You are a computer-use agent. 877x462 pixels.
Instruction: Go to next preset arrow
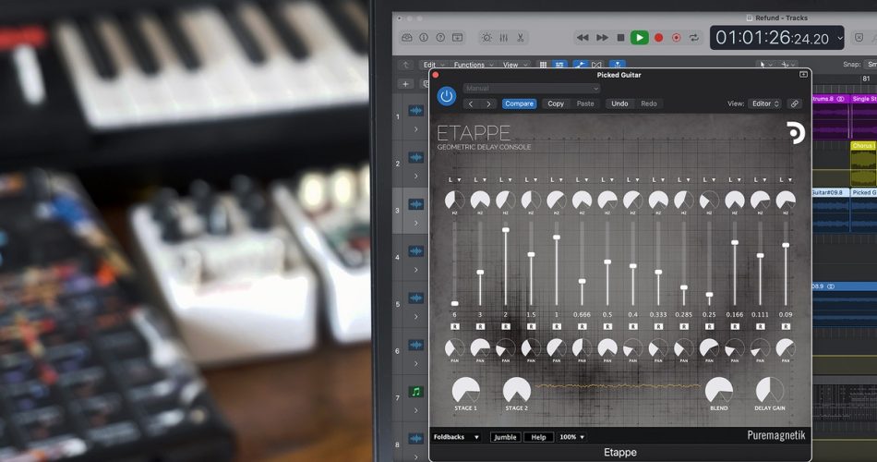(488, 103)
